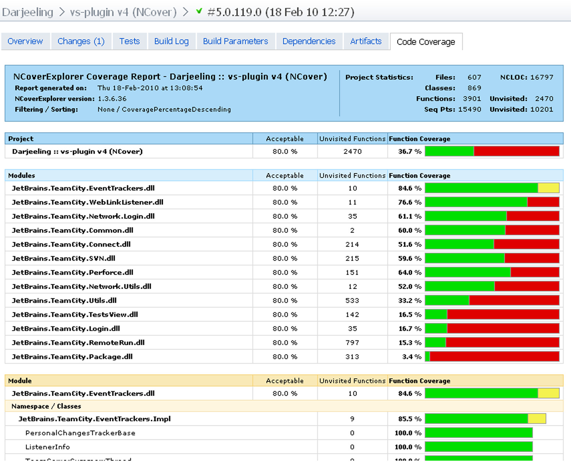This screenshot has height=462, width=571.
Task: Go to the Dependencies tab
Action: tap(309, 41)
